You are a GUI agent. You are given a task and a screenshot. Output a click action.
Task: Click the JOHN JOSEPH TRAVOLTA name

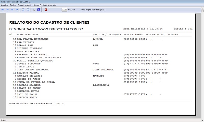click(33, 70)
